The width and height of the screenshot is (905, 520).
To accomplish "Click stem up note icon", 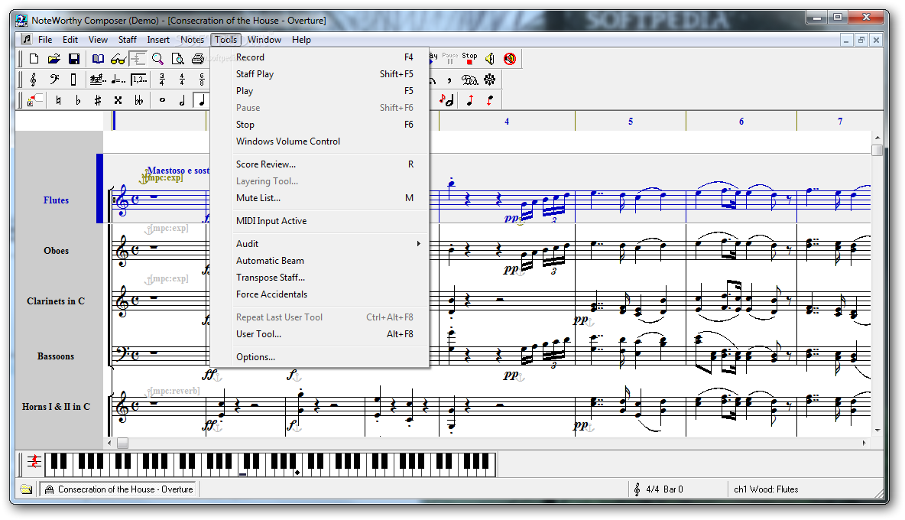I will 470,100.
